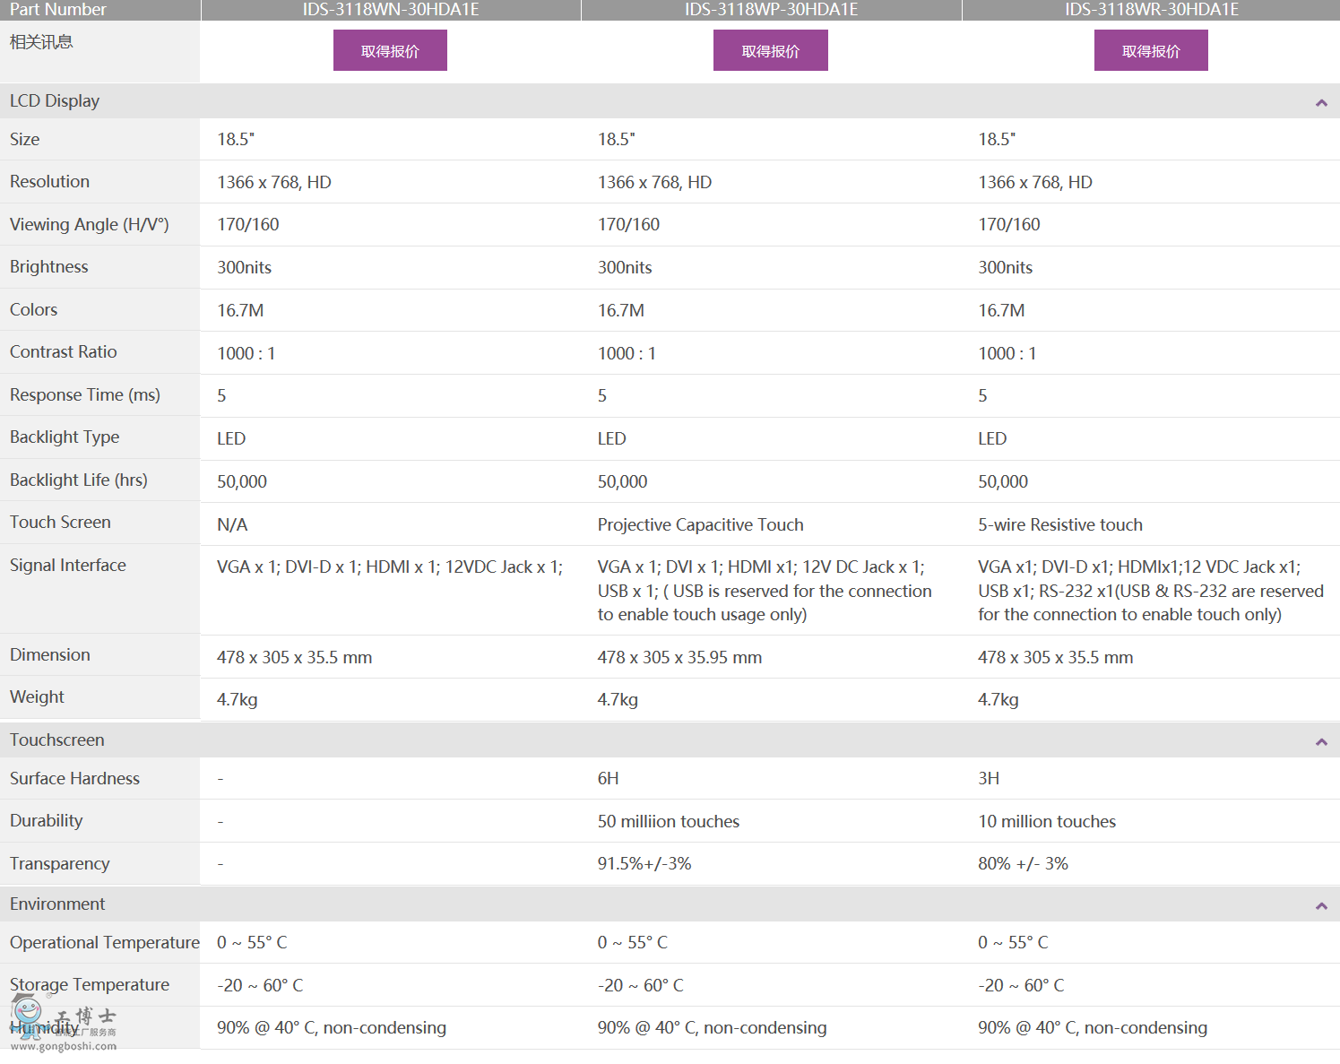Viewport: 1340px width, 1064px height.
Task: Click the Signal Interface row label
Action: 68,566
